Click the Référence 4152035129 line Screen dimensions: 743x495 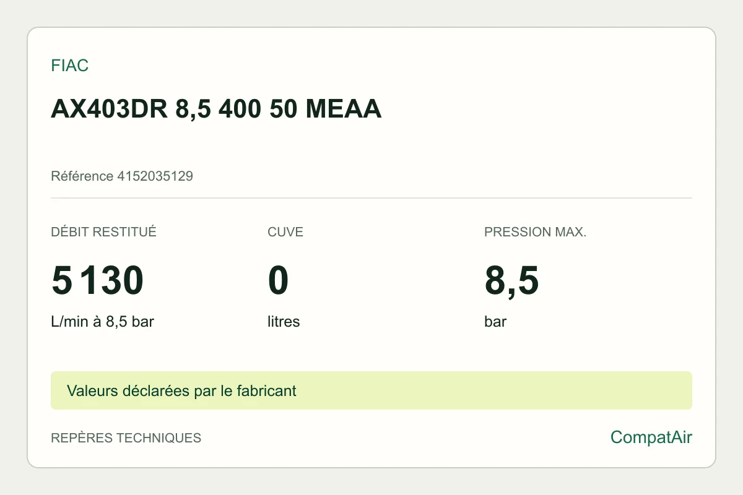122,176
